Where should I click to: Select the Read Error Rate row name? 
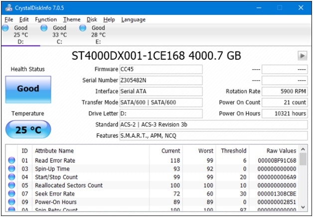[x=55, y=160]
